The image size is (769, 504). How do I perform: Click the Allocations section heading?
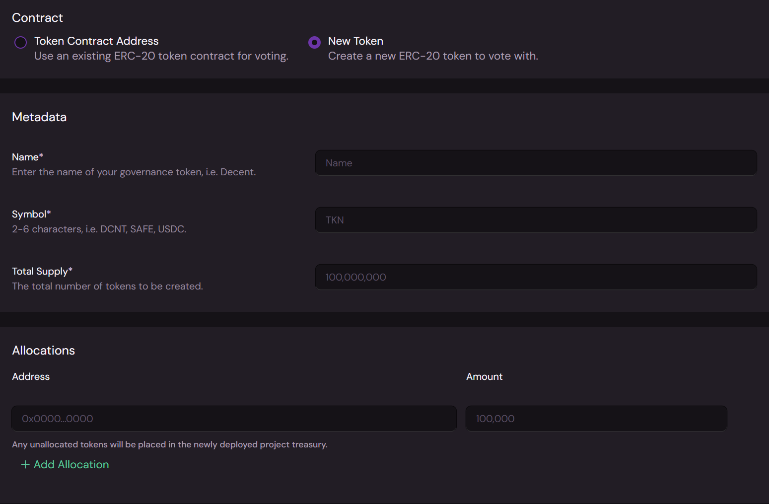[x=43, y=351]
